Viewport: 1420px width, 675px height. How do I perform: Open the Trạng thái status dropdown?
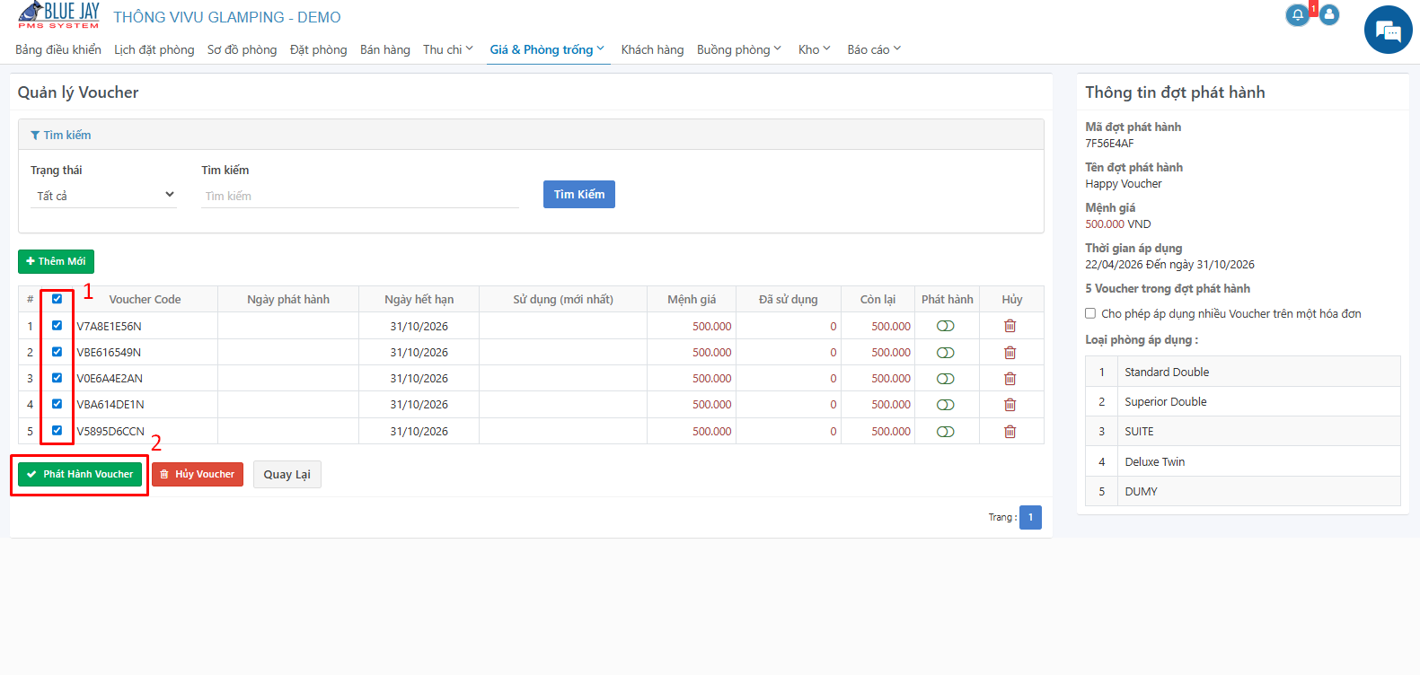pos(104,196)
